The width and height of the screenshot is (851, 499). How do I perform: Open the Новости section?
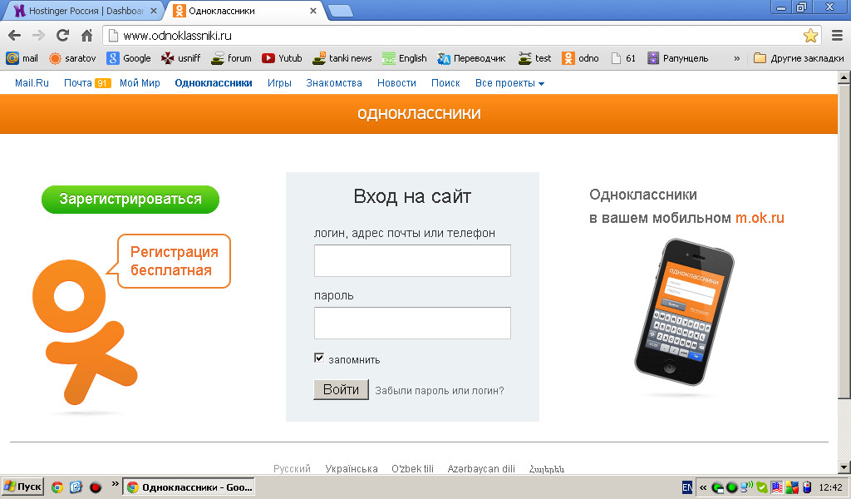pos(396,83)
